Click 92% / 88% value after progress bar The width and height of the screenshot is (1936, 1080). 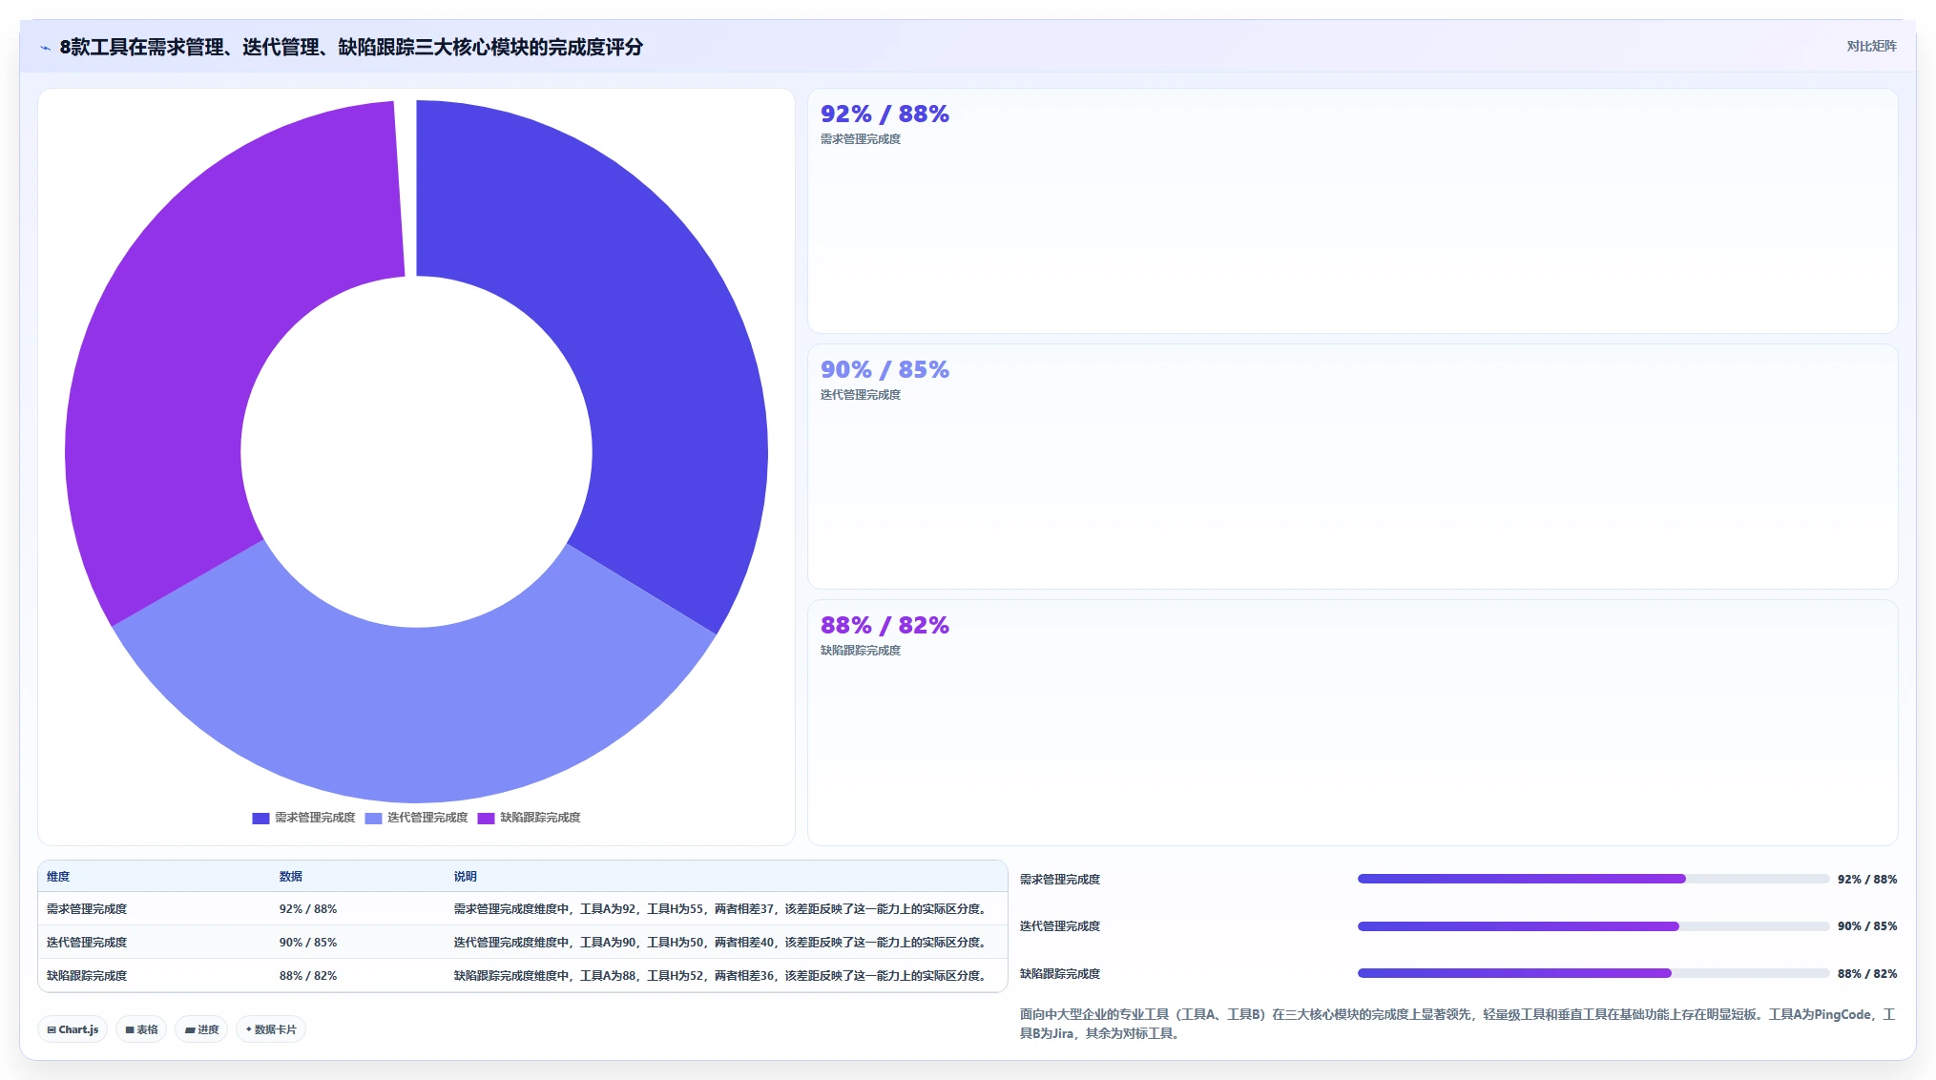click(x=1867, y=880)
